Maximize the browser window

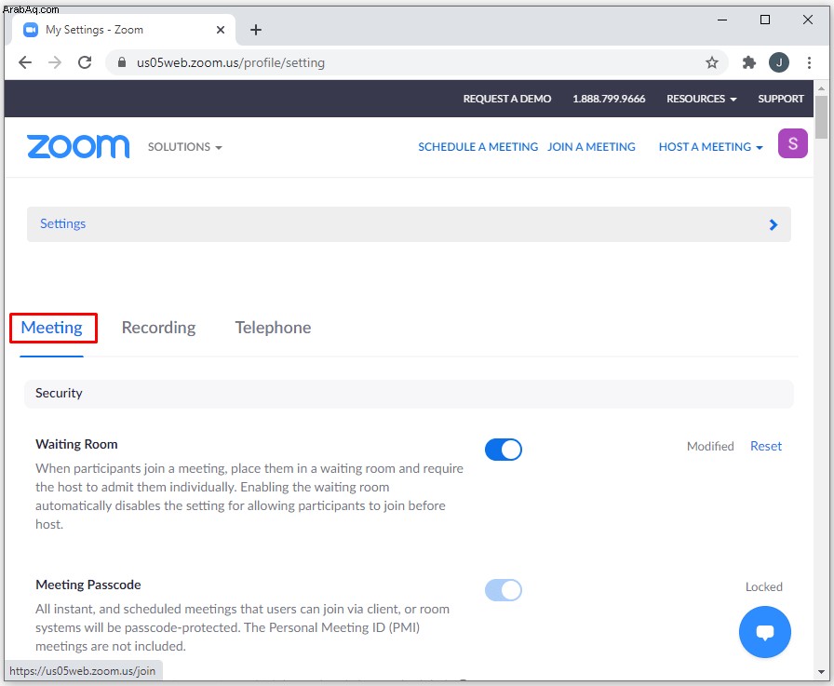(x=765, y=20)
